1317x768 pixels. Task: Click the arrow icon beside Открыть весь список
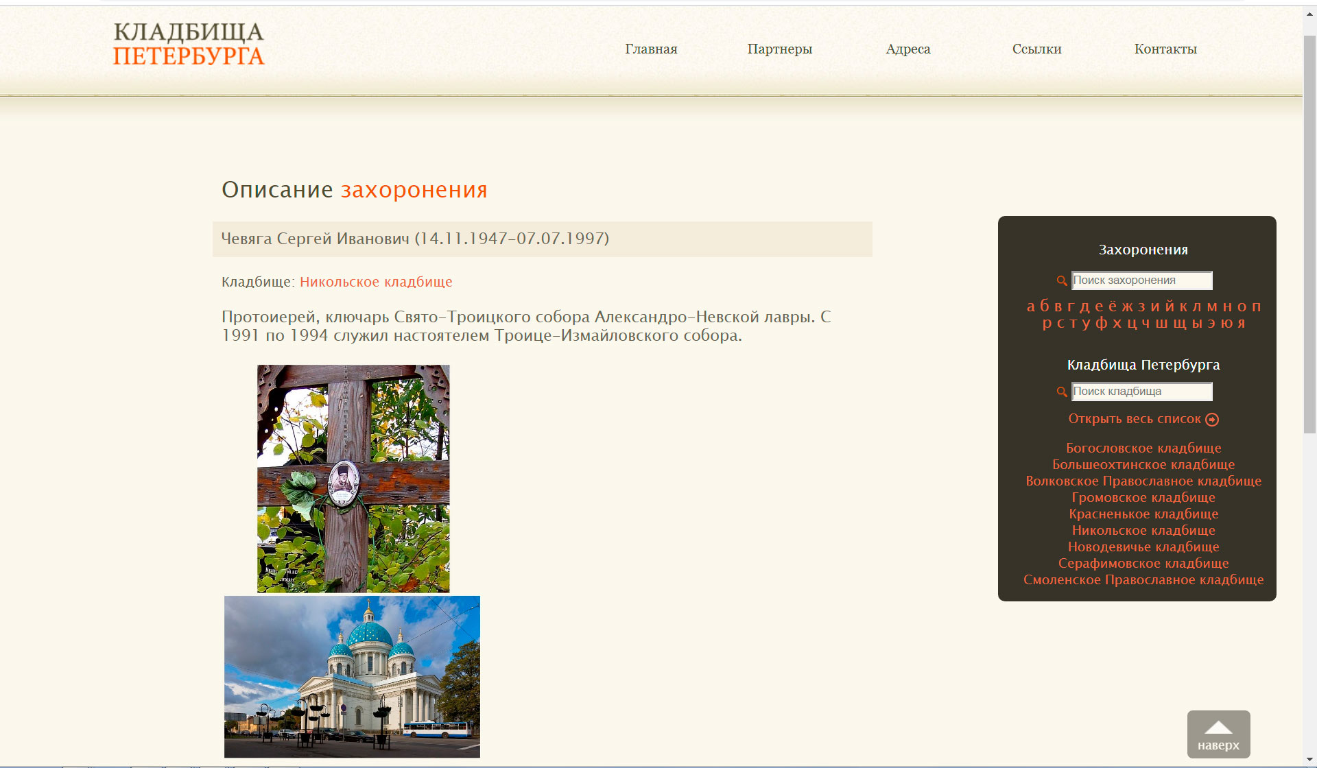point(1212,419)
